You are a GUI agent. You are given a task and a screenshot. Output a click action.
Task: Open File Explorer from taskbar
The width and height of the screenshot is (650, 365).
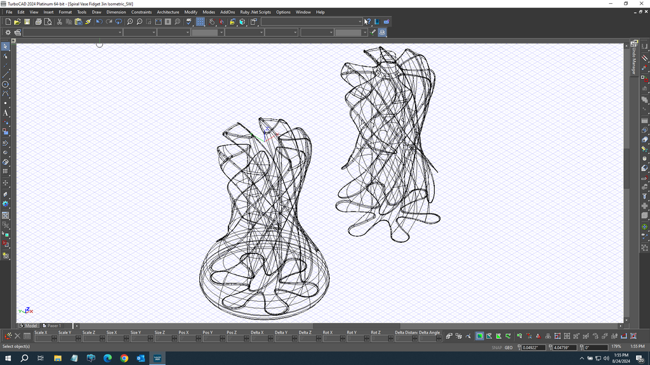58,359
